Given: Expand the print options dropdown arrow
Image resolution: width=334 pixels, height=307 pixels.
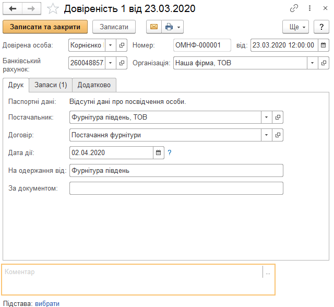Looking at the screenshot, I should [179, 27].
